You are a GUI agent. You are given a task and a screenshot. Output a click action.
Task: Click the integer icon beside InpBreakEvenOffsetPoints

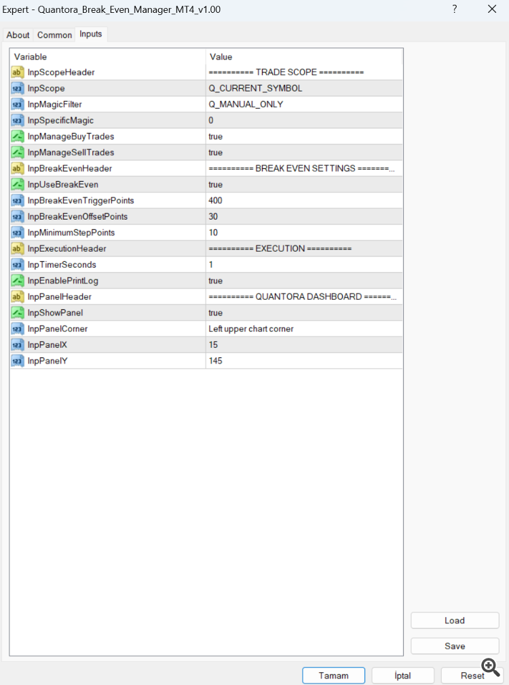18,216
